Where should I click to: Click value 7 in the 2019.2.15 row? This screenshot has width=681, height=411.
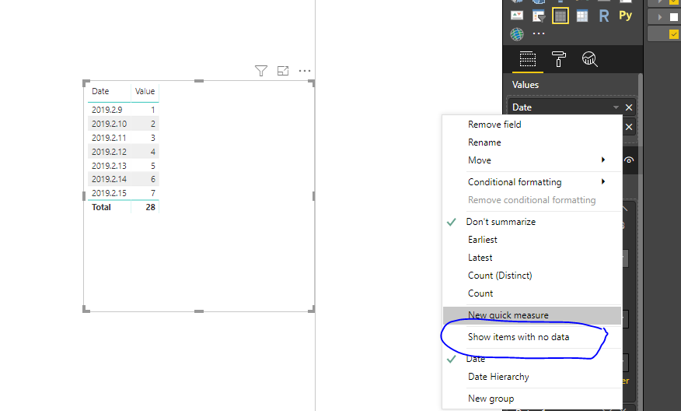tap(153, 193)
